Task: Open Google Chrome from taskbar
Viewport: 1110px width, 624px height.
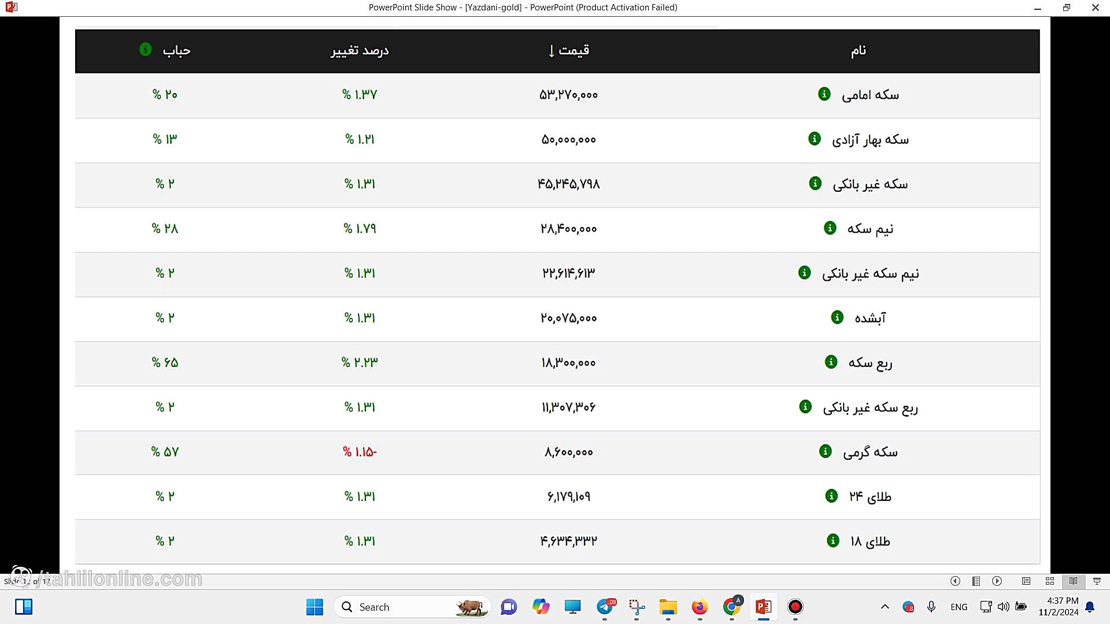Action: point(732,607)
